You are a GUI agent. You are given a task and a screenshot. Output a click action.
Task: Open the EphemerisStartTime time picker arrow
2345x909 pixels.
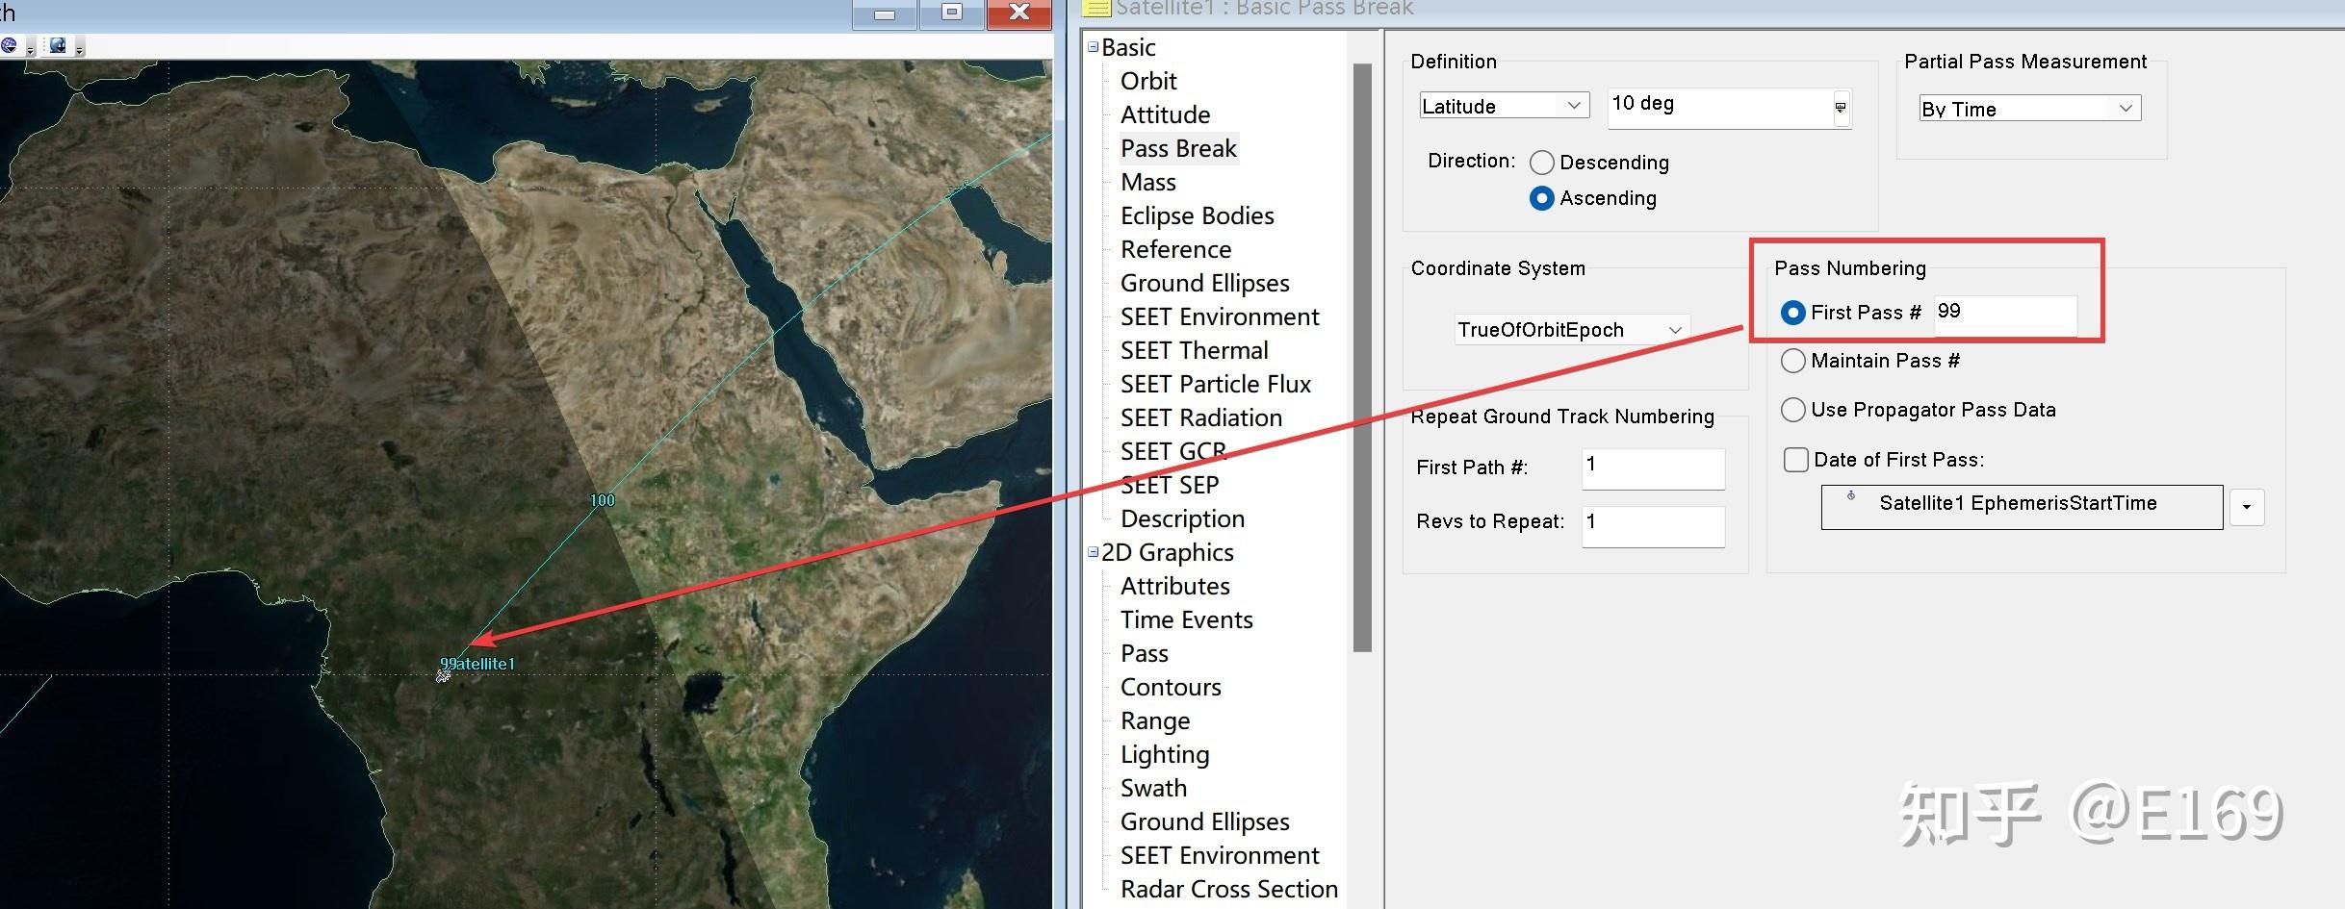point(2247,507)
